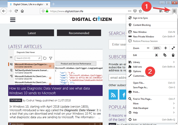Click the Diagnostic Data Viewer article thumbnail

tap(55, 67)
